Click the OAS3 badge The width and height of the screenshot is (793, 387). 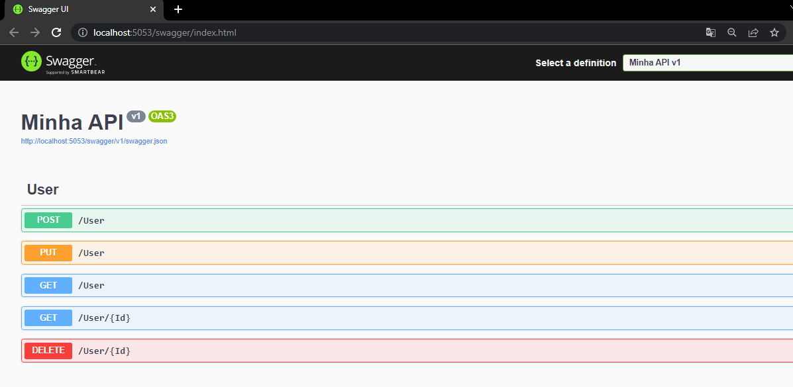click(162, 116)
